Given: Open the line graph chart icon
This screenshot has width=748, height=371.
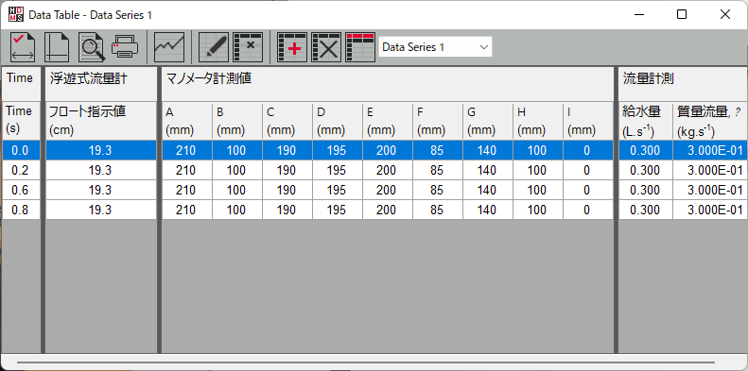Looking at the screenshot, I should coord(169,47).
